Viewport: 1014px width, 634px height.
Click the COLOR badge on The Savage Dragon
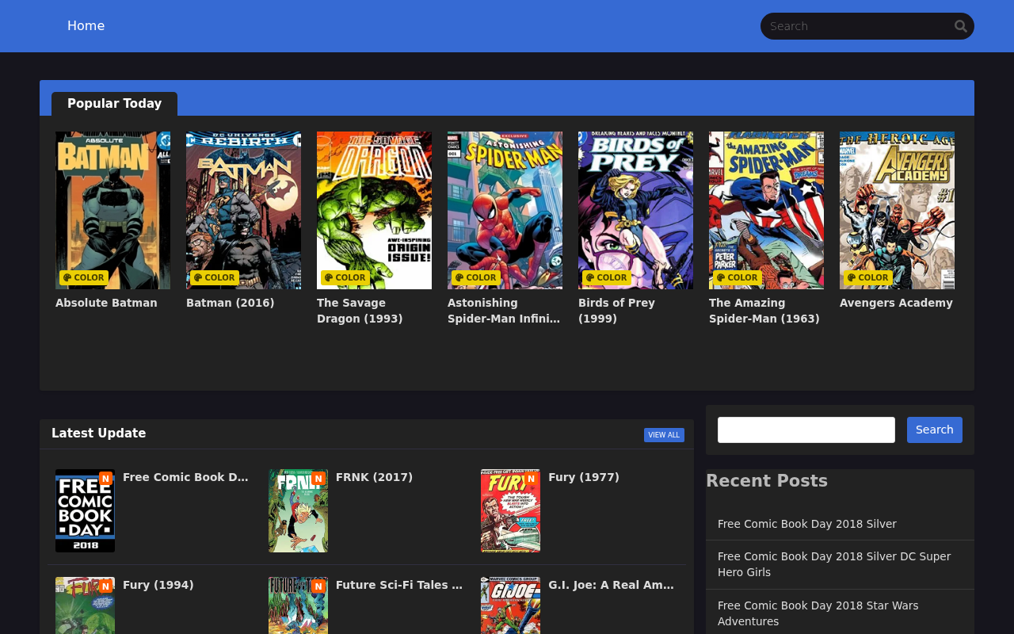[345, 277]
